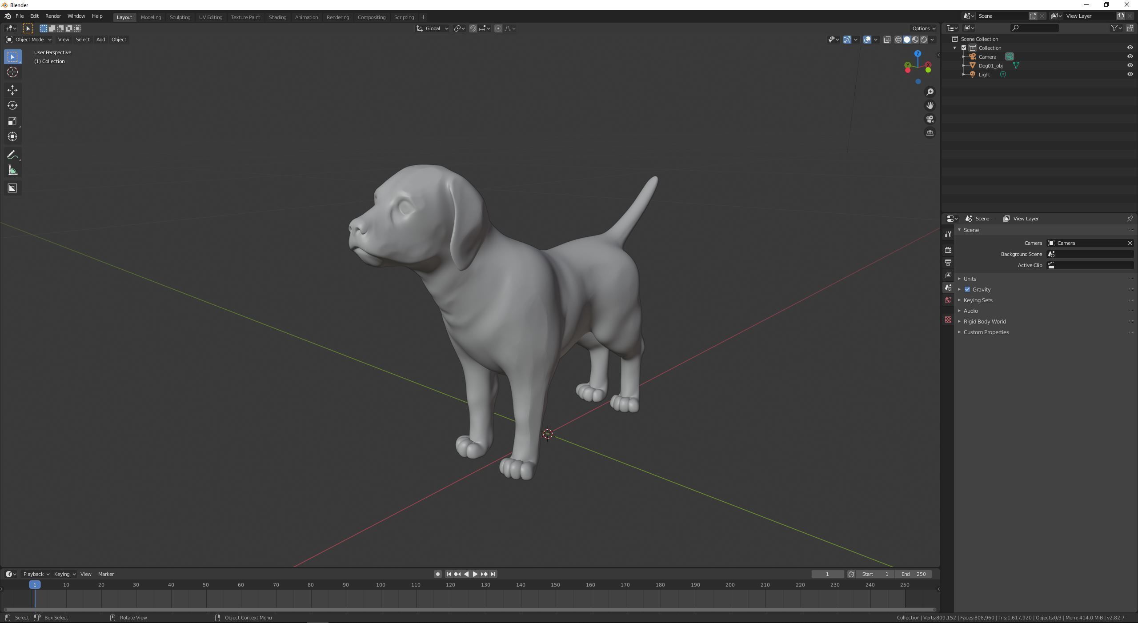Image resolution: width=1138 pixels, height=623 pixels.
Task: Click the Add Cube tool
Action: pos(12,188)
